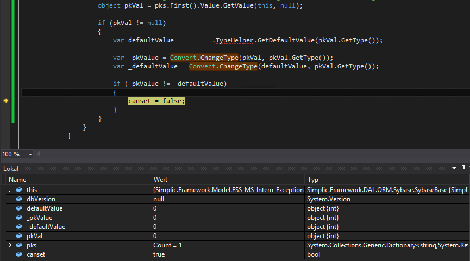Viewport: 470px width, 261px height.
Task: Click the 'Lokal' panel title
Action: [11, 169]
